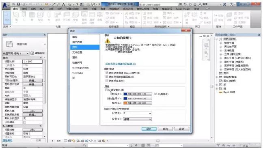The height and width of the screenshot is (148, 263).
Task: Click the Revit application menu logo
Action: tap(6, 6)
